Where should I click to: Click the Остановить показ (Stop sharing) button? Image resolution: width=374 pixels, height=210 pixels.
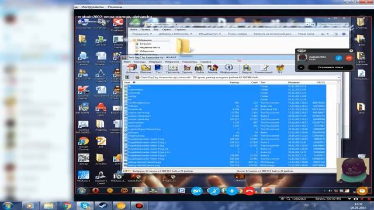(330, 68)
